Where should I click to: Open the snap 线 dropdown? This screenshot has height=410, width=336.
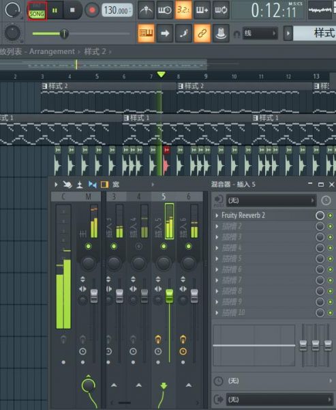(260, 33)
